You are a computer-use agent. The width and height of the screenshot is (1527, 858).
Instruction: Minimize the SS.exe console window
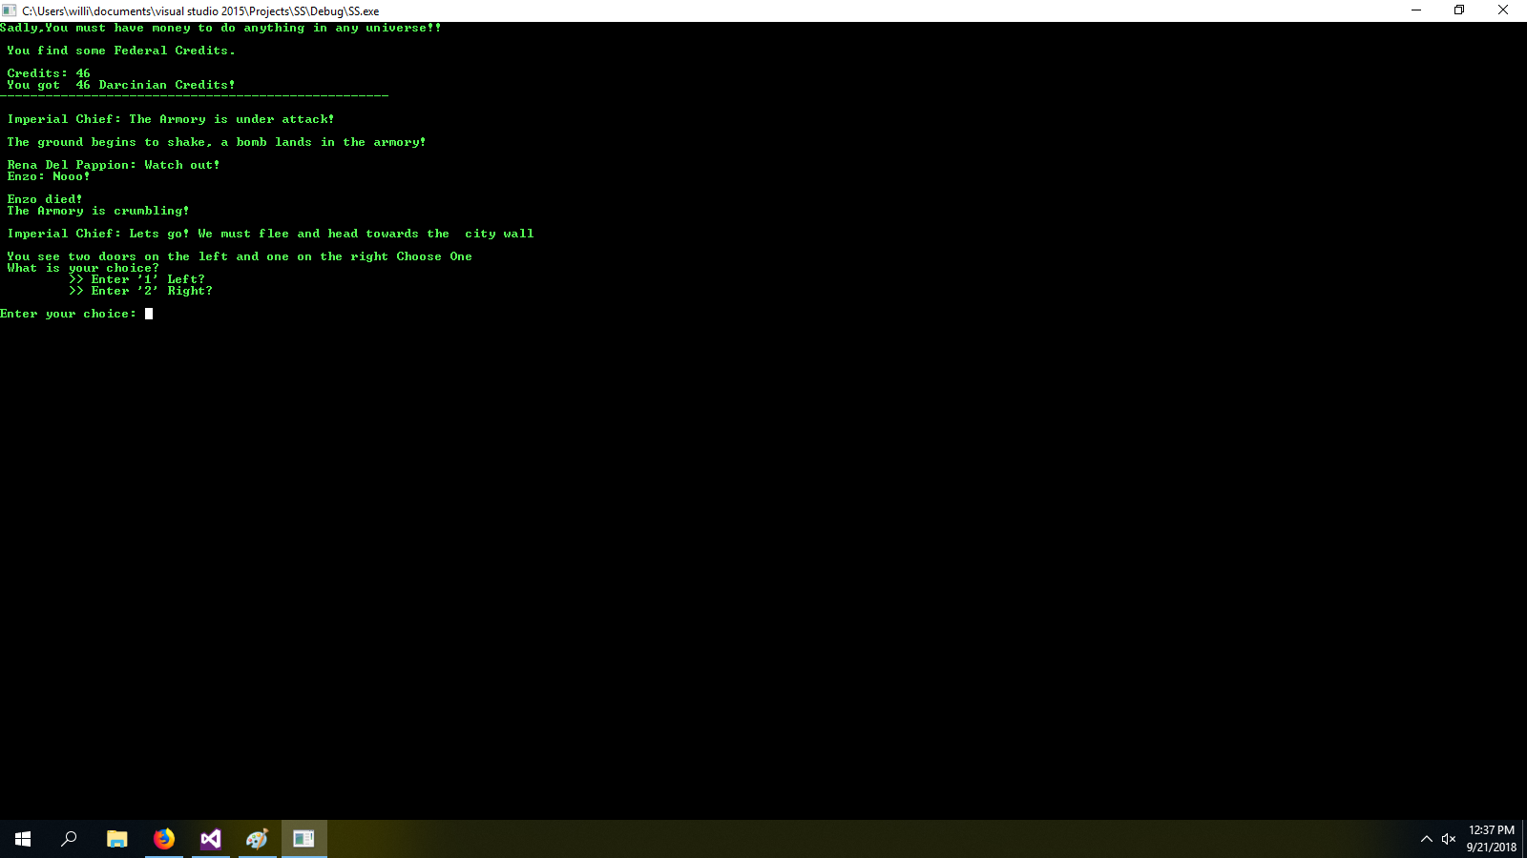pyautogui.click(x=1416, y=10)
